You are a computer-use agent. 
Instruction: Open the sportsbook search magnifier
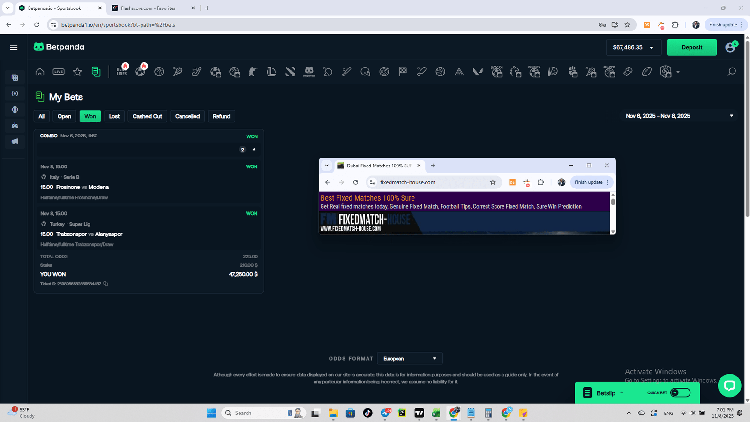(731, 72)
